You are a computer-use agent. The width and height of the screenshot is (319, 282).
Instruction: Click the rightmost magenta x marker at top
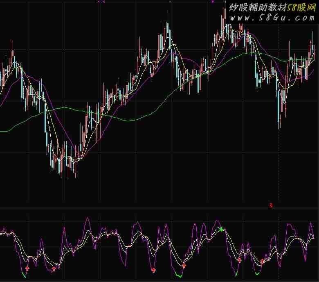[x=212, y=2]
